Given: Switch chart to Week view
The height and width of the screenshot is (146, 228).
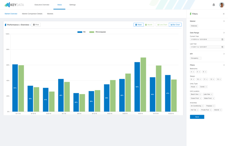Looking at the screenshot, I should 138,25.
